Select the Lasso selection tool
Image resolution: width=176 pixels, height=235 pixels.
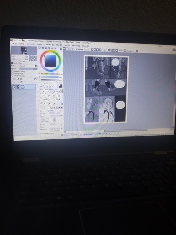click(x=44, y=84)
